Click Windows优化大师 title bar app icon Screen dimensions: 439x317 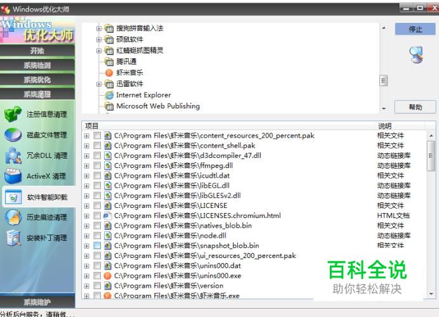coord(6,10)
